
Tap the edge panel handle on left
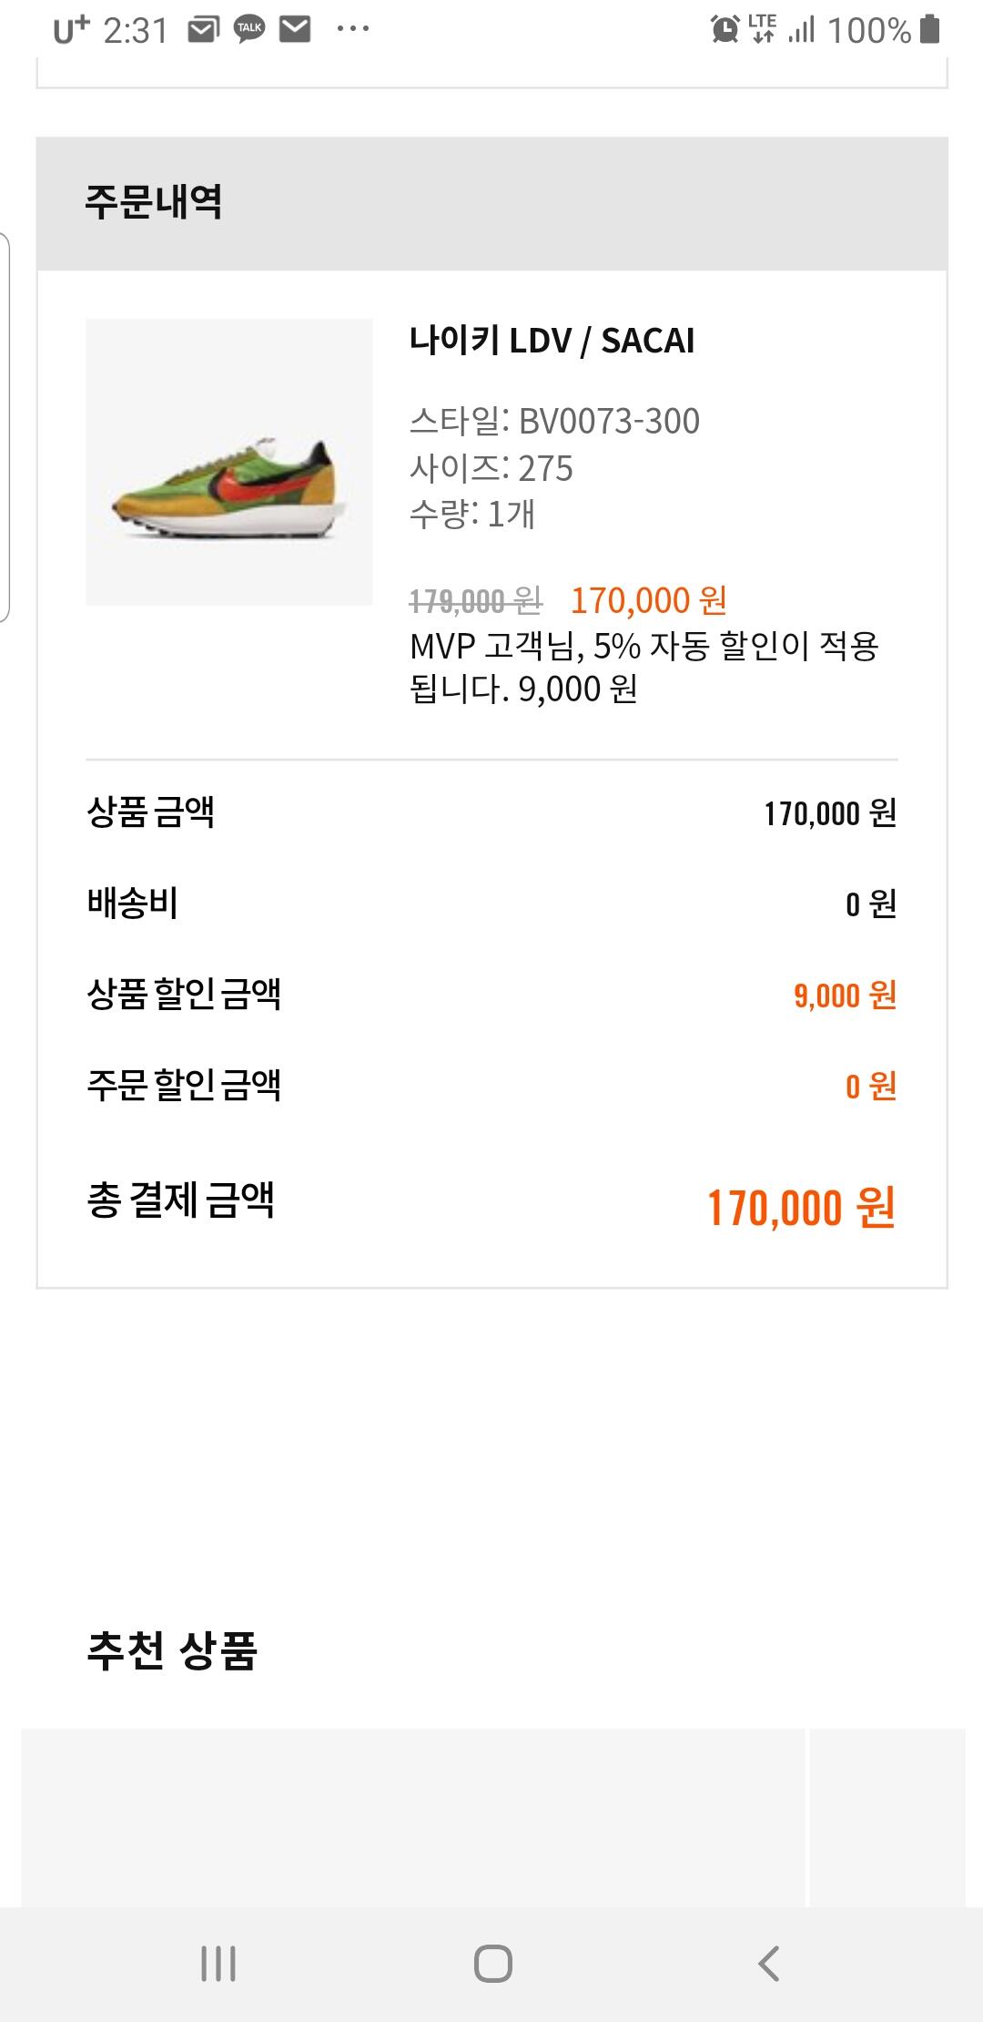pos(5,426)
